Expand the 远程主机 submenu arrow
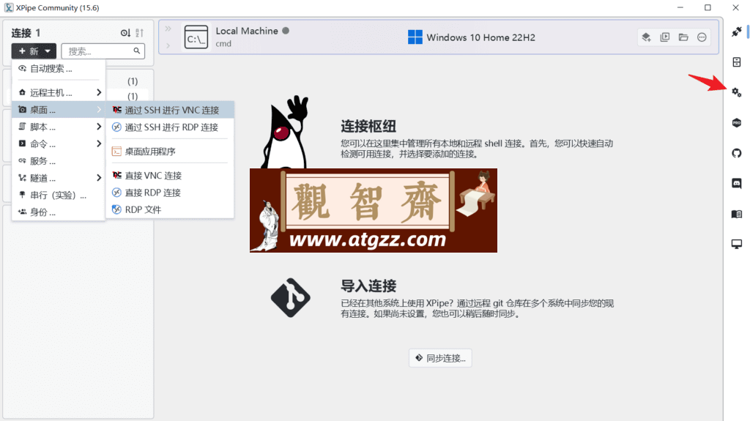This screenshot has height=421, width=750. tap(99, 92)
